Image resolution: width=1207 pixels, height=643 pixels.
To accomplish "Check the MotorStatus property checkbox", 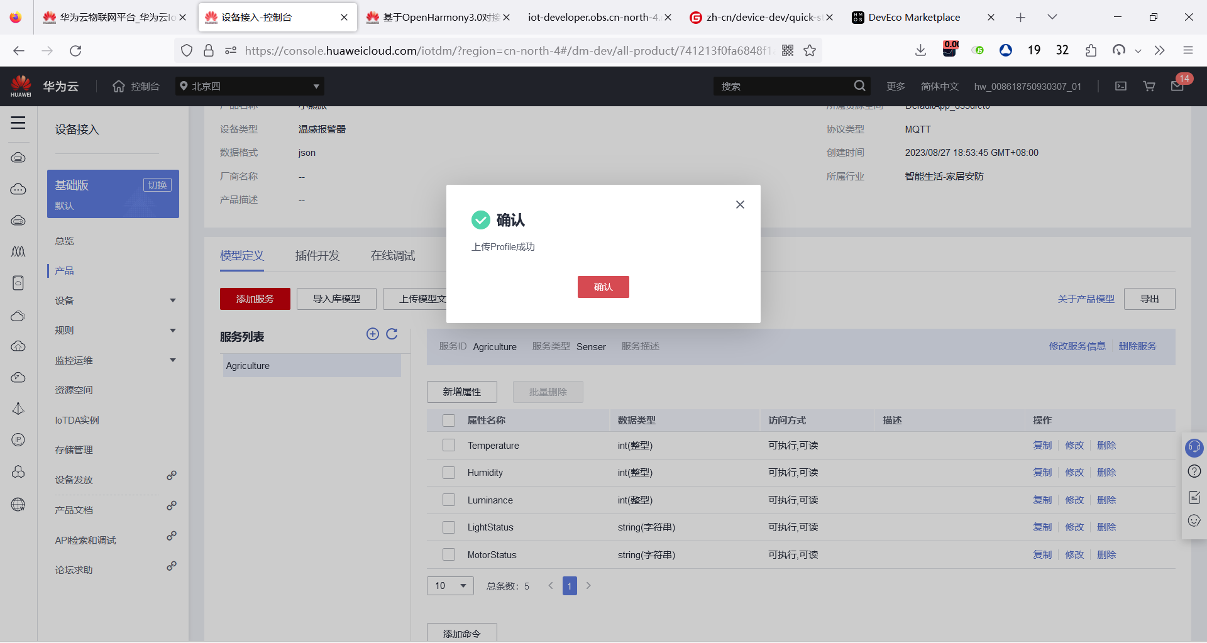I will pyautogui.click(x=449, y=554).
